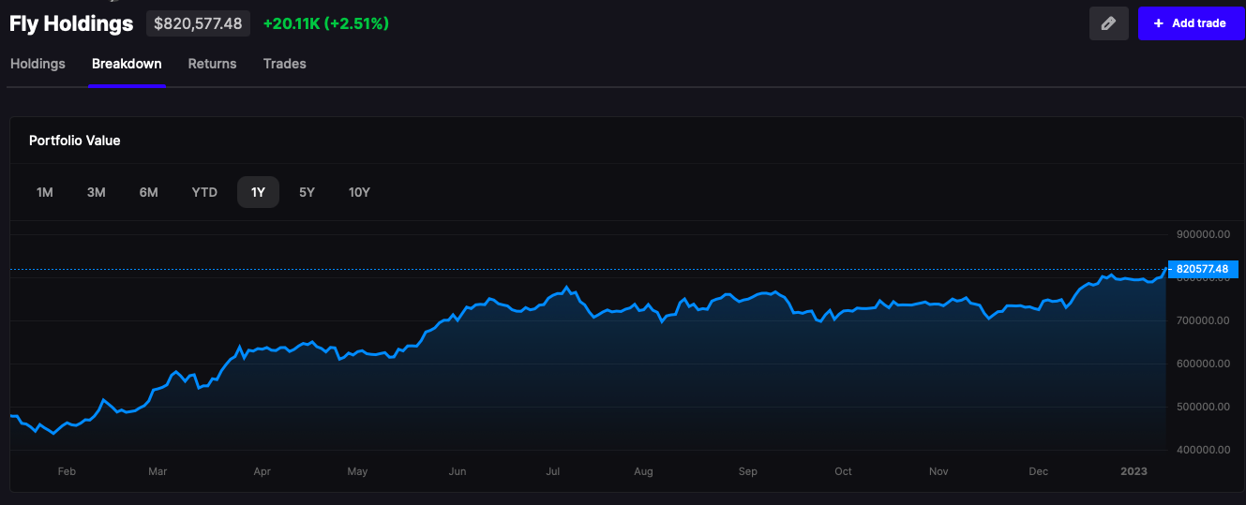The height and width of the screenshot is (505, 1246).
Task: Set chart range to 1M
Action: click(x=44, y=192)
